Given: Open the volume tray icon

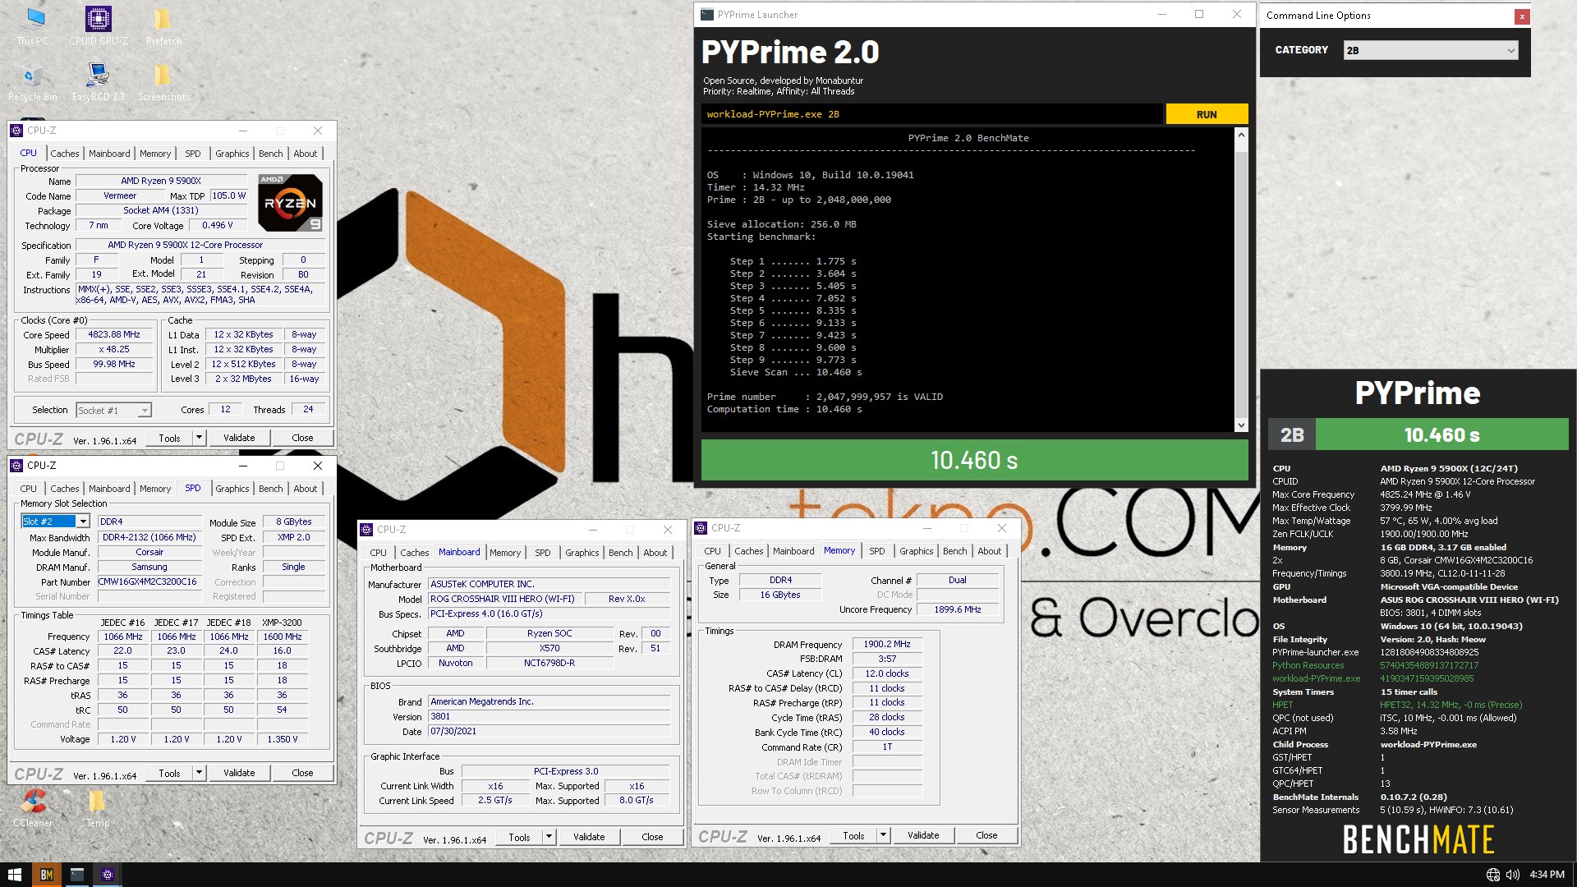Looking at the screenshot, I should pos(1513,875).
